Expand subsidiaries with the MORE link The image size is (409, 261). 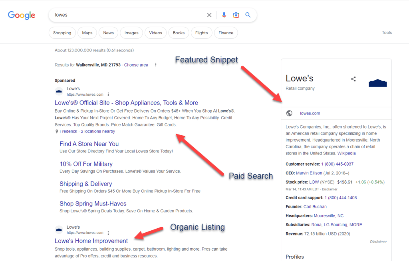coord(356,225)
